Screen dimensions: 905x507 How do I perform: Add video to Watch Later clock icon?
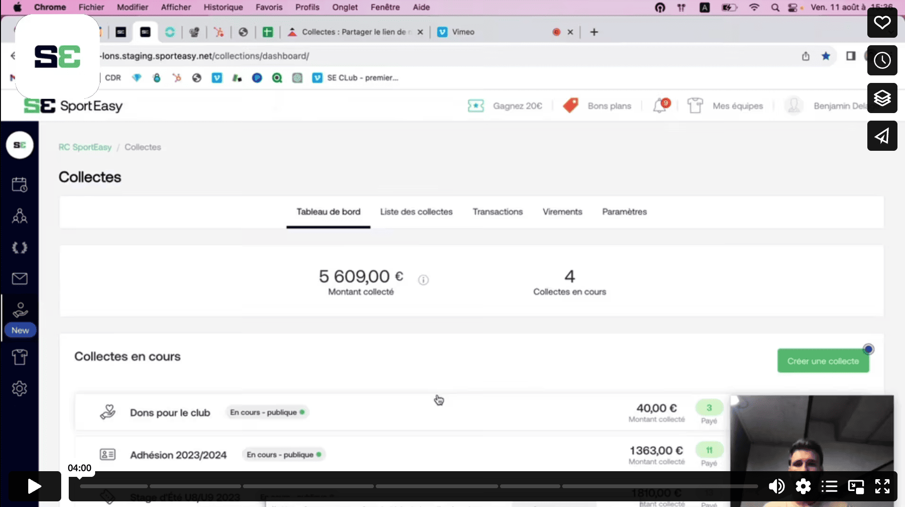click(x=882, y=60)
